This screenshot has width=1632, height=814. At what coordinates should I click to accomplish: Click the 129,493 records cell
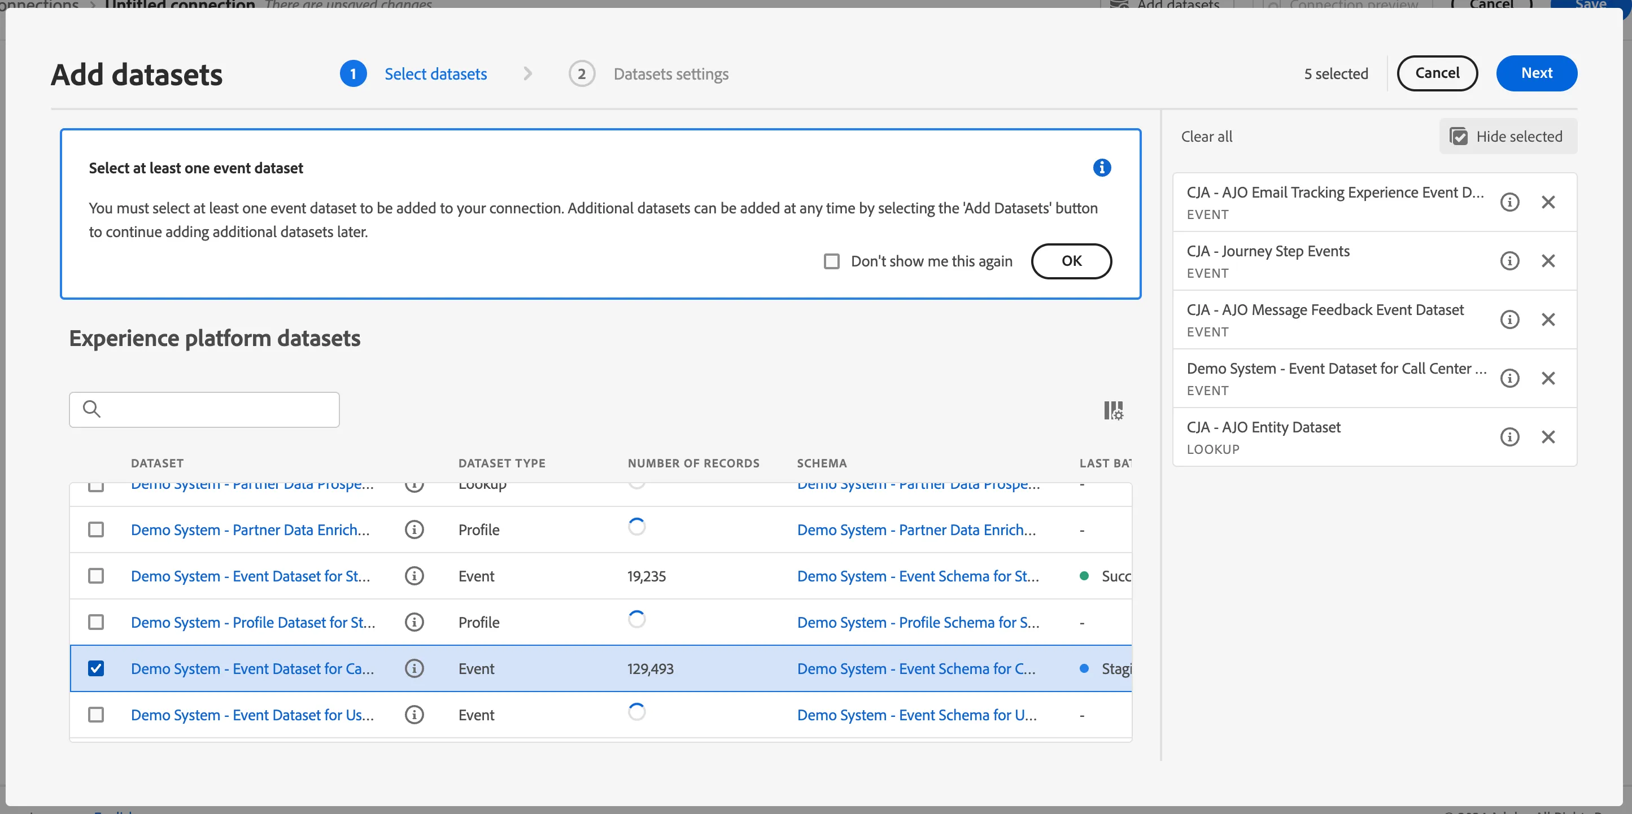tap(650, 668)
